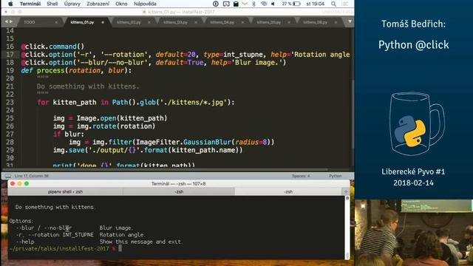Close the kittens_06.py tab
The height and width of the screenshot is (266, 473).
(336, 22)
